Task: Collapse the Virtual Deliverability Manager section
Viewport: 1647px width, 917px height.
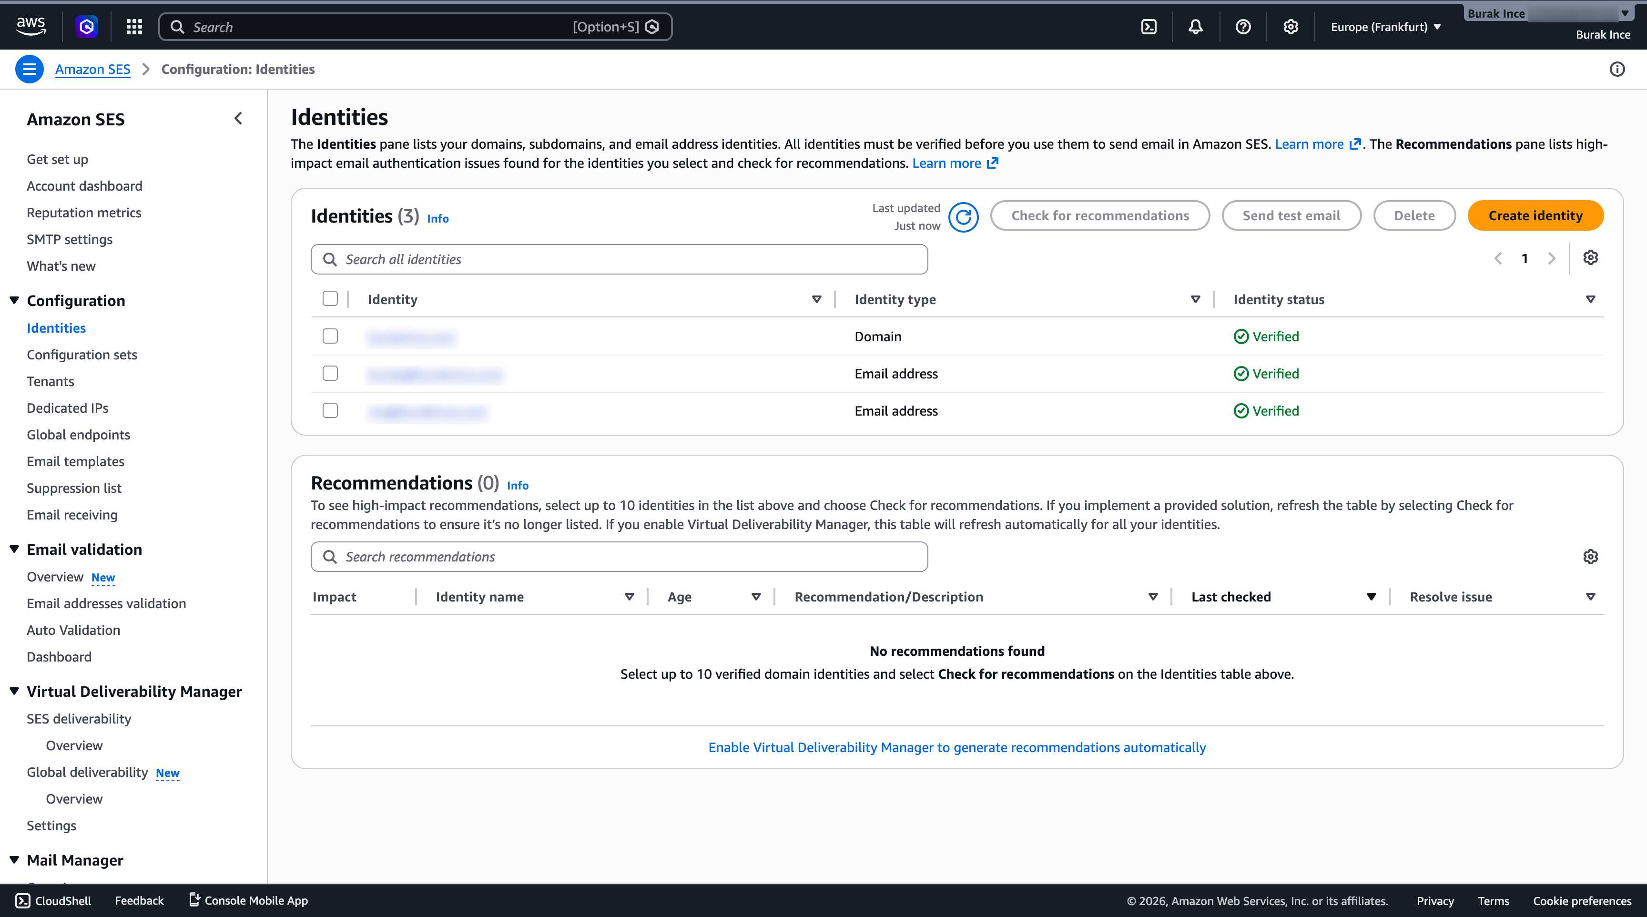Action: pyautogui.click(x=14, y=691)
